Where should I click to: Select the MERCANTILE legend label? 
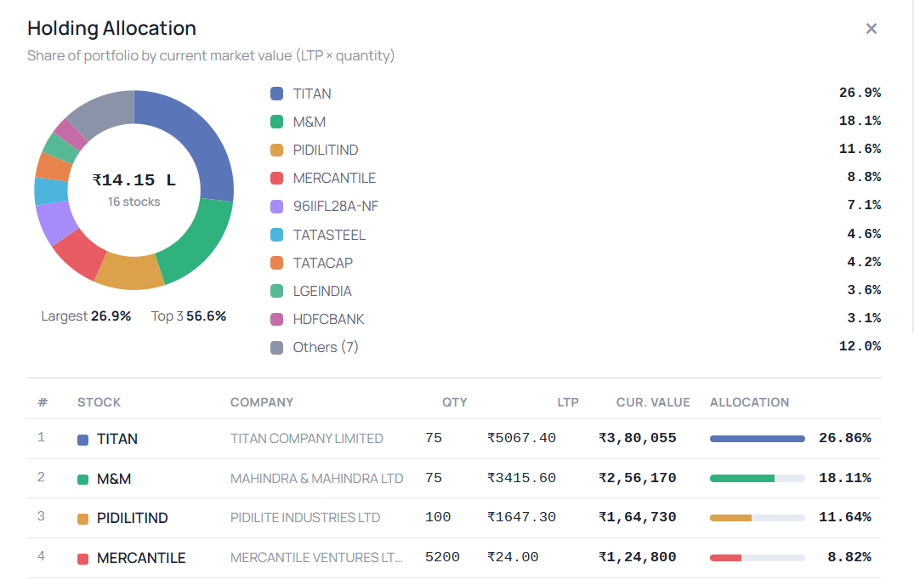334,178
